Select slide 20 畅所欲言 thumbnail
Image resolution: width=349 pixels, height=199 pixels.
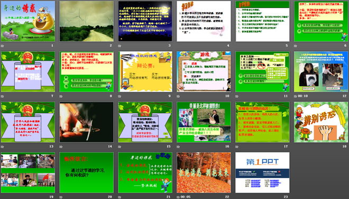[86, 172]
